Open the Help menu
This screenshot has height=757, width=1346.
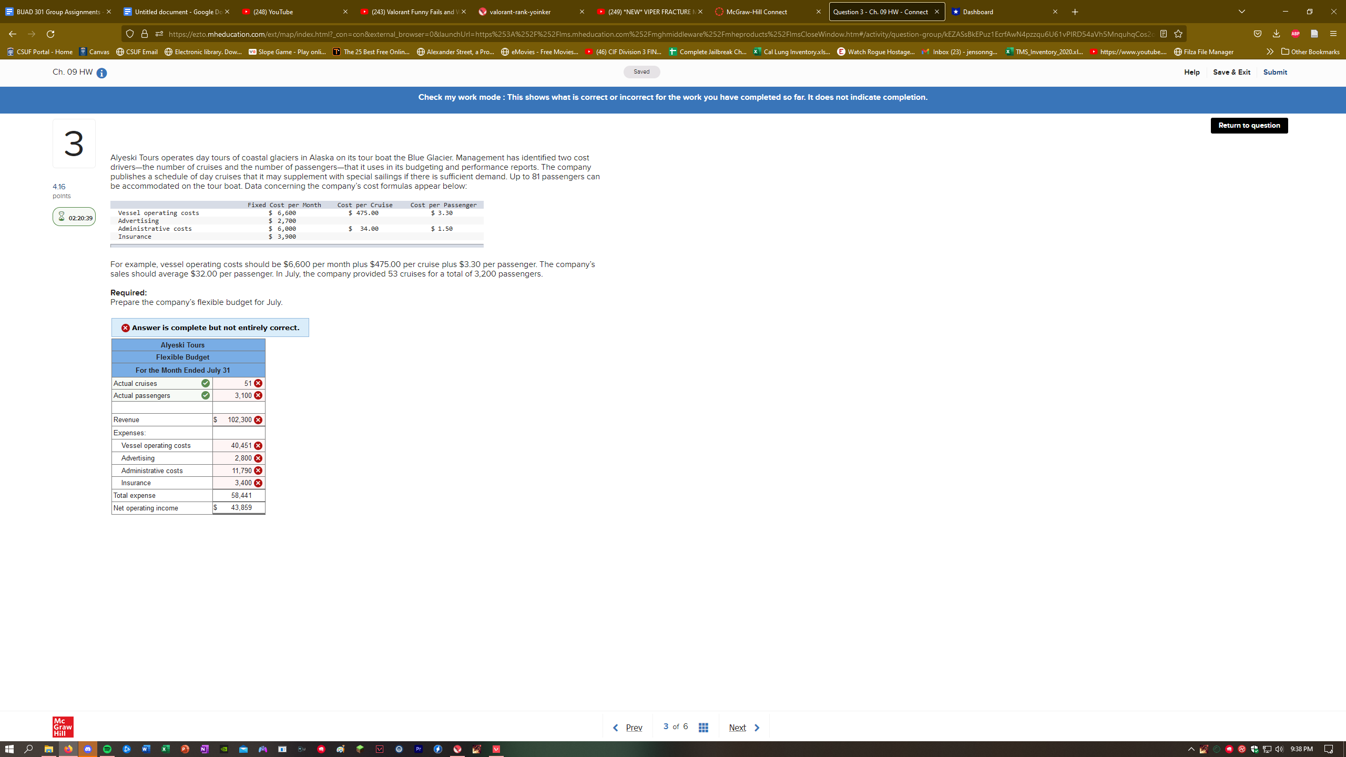[x=1191, y=72]
